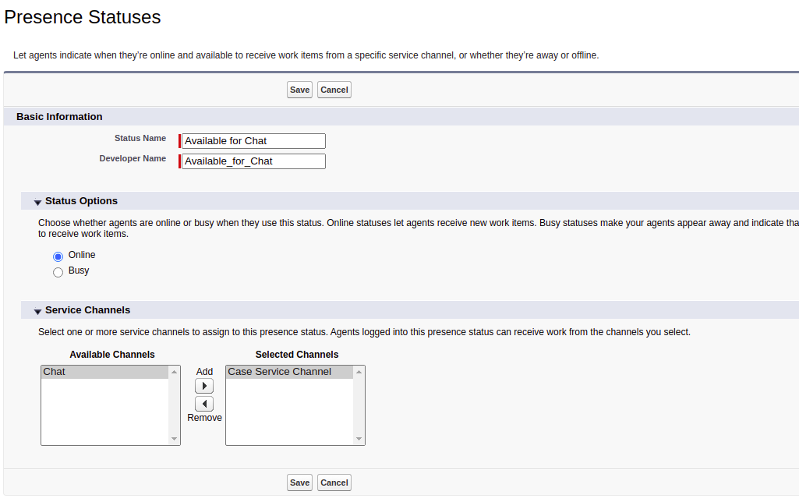
Task: Collapse the Status Options section triangle
Action: 37,203
